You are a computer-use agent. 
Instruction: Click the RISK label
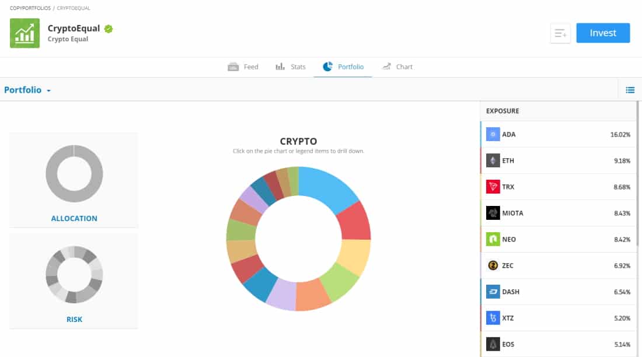74,319
